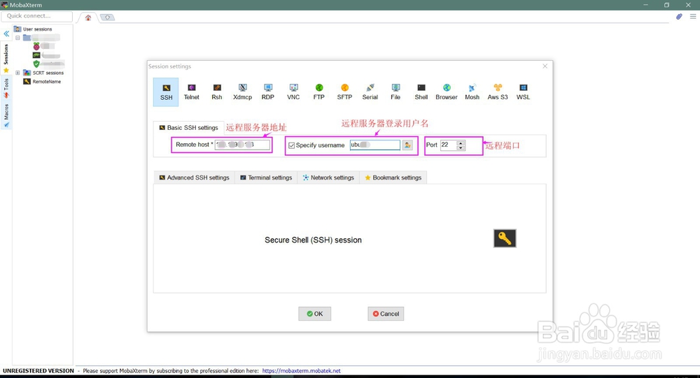
Task: Select the SSH session type
Action: tap(166, 92)
